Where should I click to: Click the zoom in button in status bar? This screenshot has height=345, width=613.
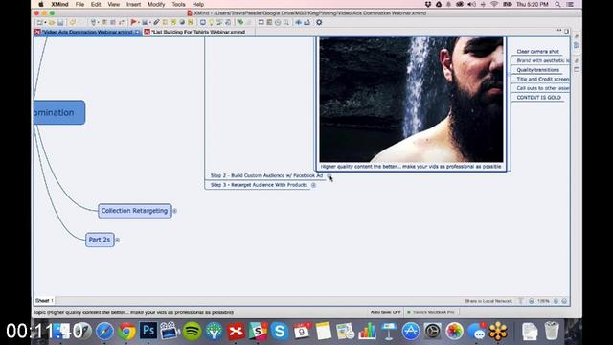[556, 301]
